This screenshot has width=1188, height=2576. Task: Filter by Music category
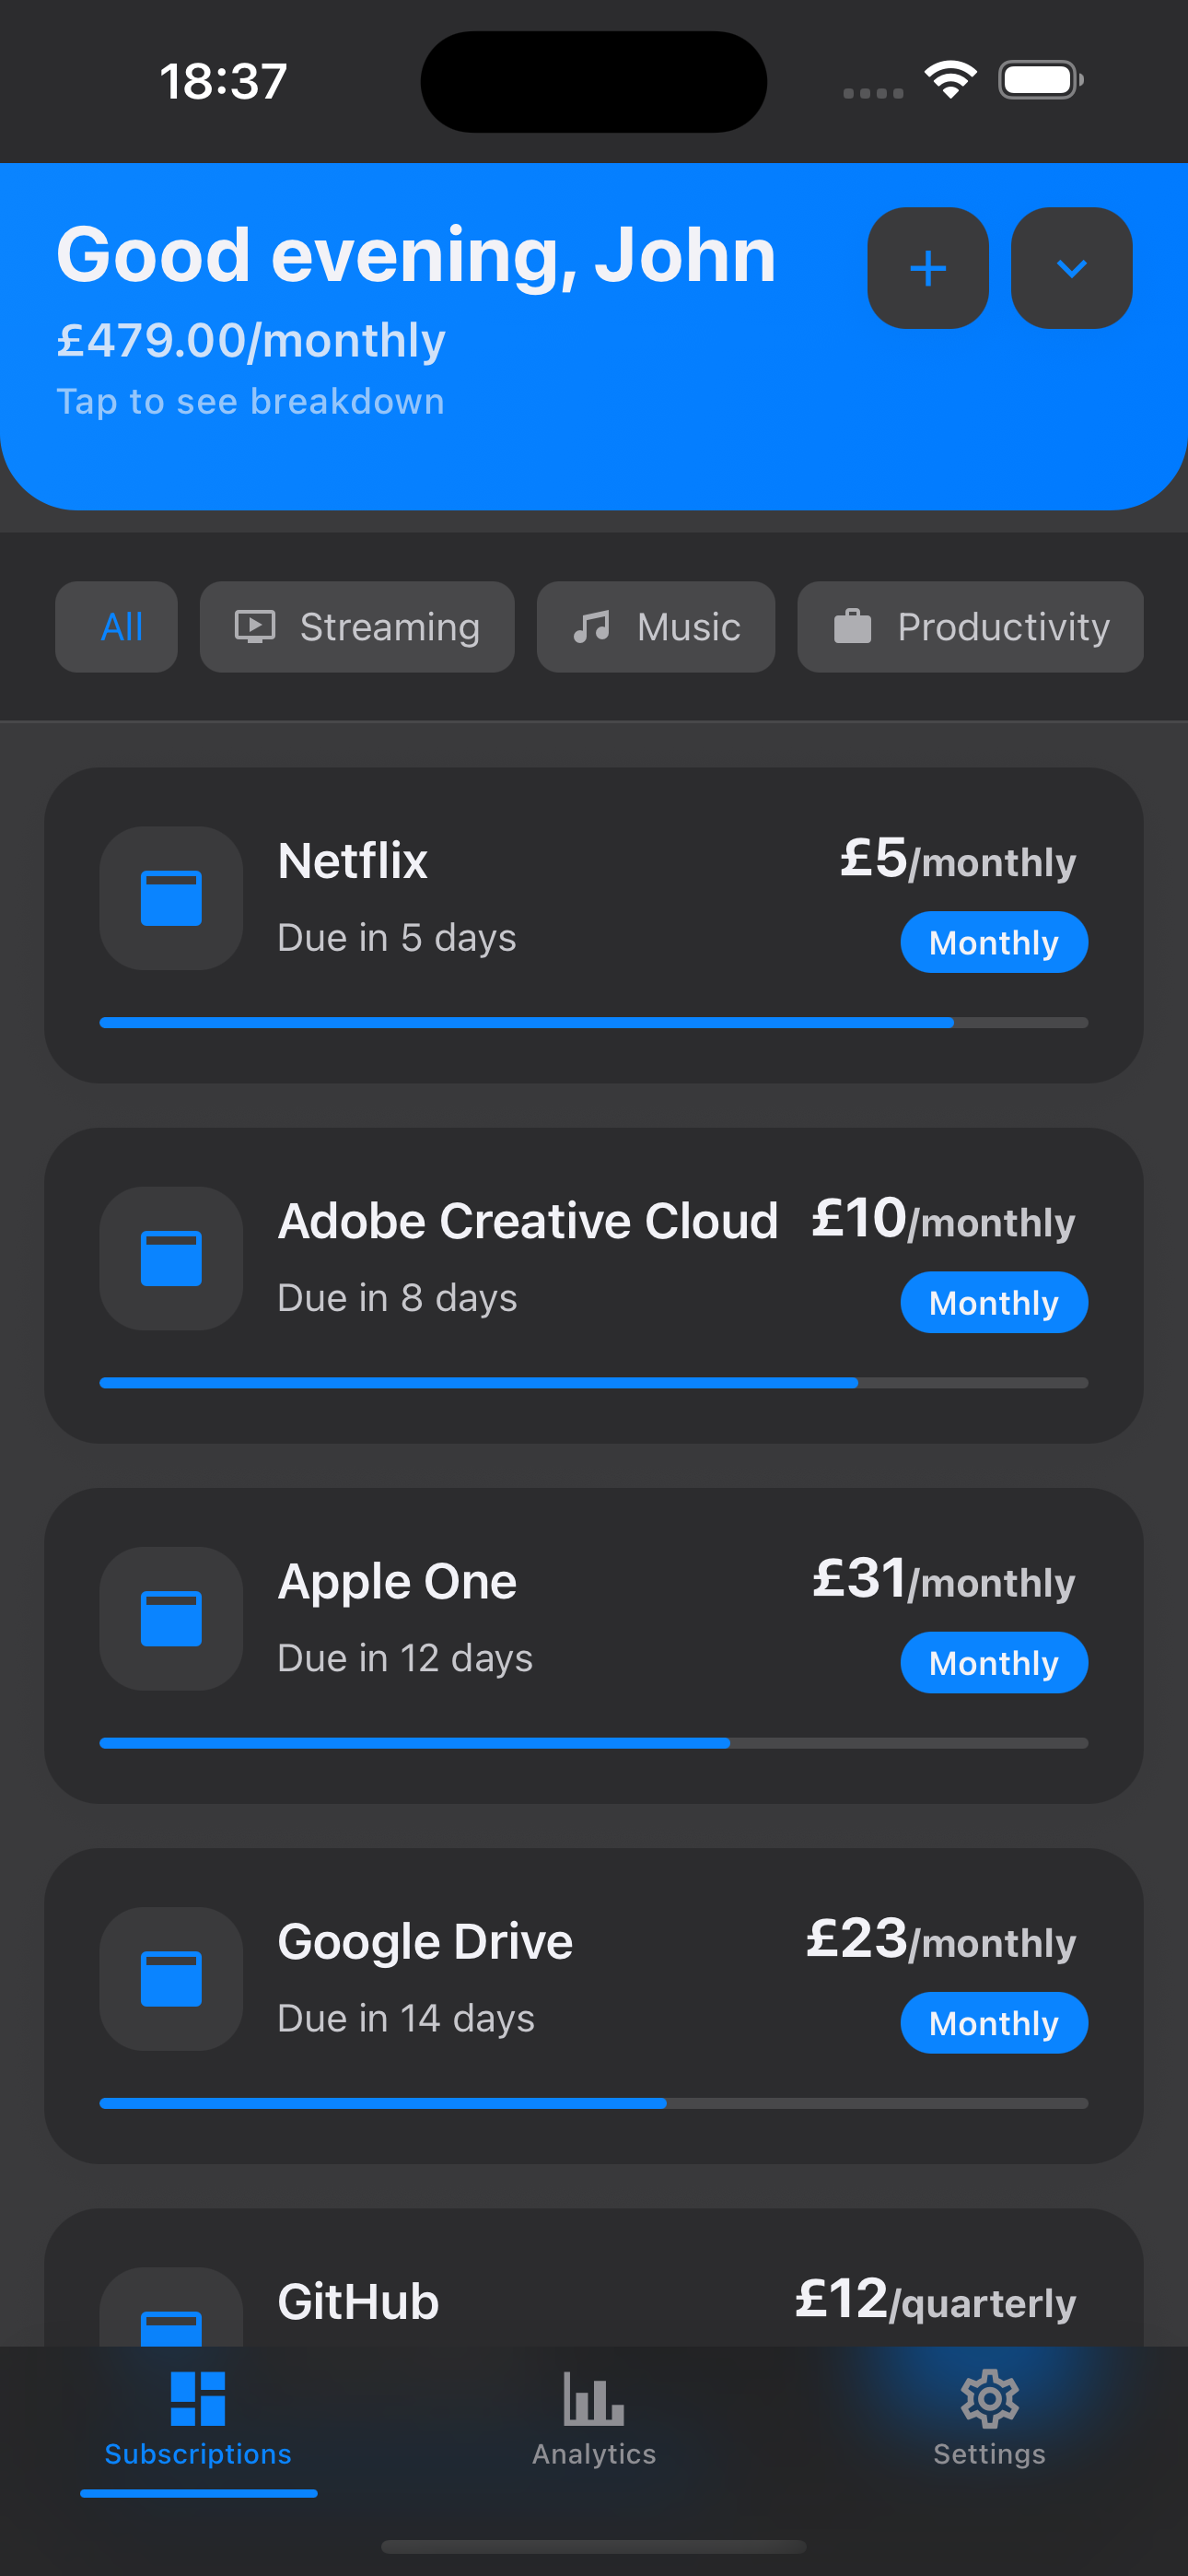pos(655,627)
